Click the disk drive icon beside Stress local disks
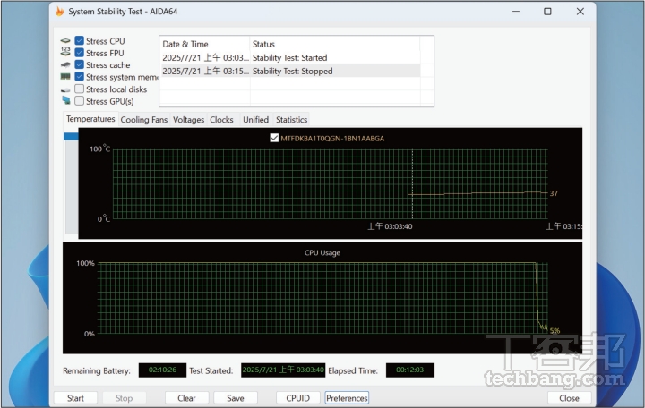The height and width of the screenshot is (408, 645). (65, 89)
